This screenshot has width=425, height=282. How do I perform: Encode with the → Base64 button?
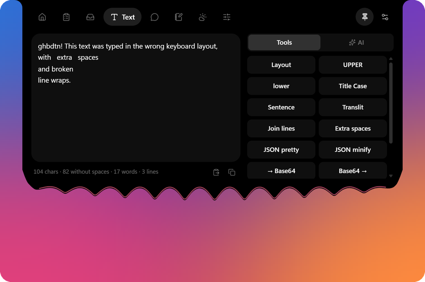pos(281,171)
